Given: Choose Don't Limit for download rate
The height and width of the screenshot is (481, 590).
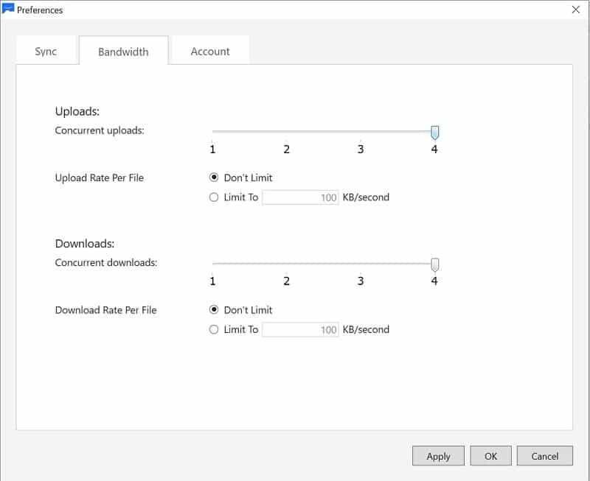Looking at the screenshot, I should click(x=215, y=310).
